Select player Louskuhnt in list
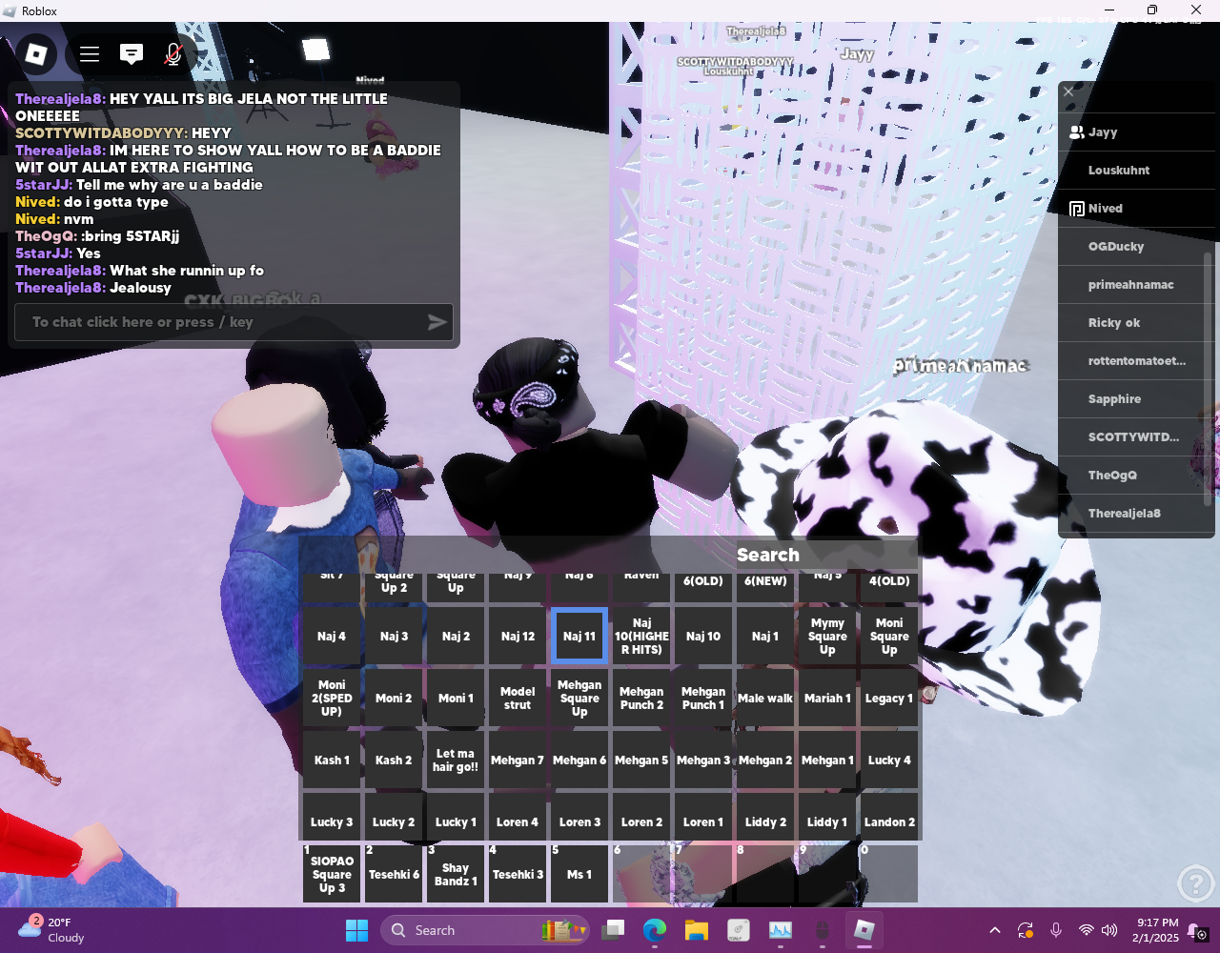The image size is (1220, 953). point(1136,171)
